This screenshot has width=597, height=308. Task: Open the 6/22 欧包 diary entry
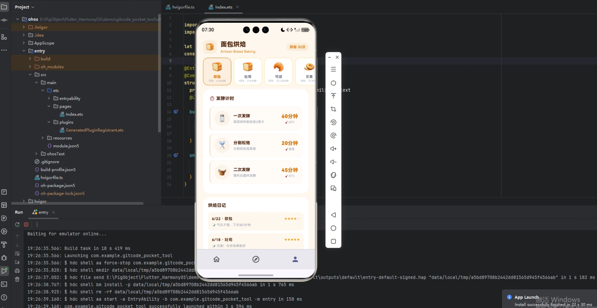256,221
